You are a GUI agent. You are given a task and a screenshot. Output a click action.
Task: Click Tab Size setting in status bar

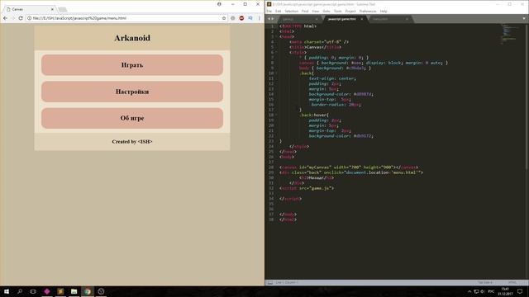[x=485, y=282]
